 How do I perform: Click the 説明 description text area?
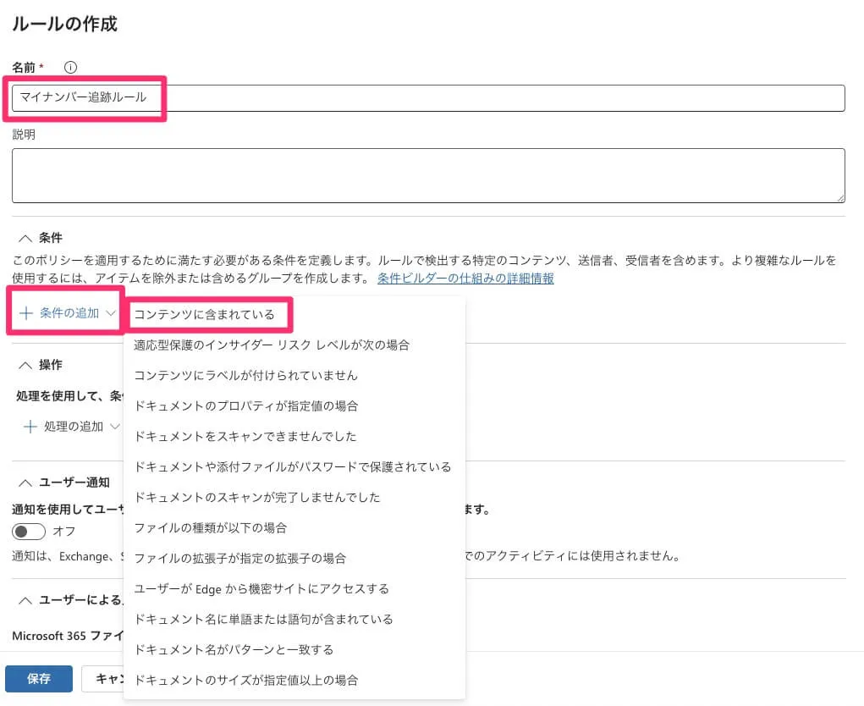point(428,175)
